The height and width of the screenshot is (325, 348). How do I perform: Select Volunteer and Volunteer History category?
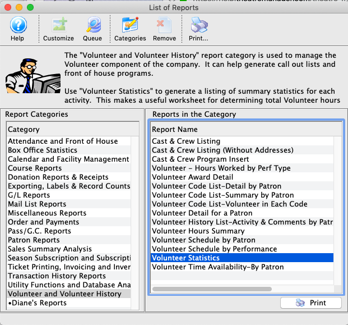pyautogui.click(x=69, y=294)
